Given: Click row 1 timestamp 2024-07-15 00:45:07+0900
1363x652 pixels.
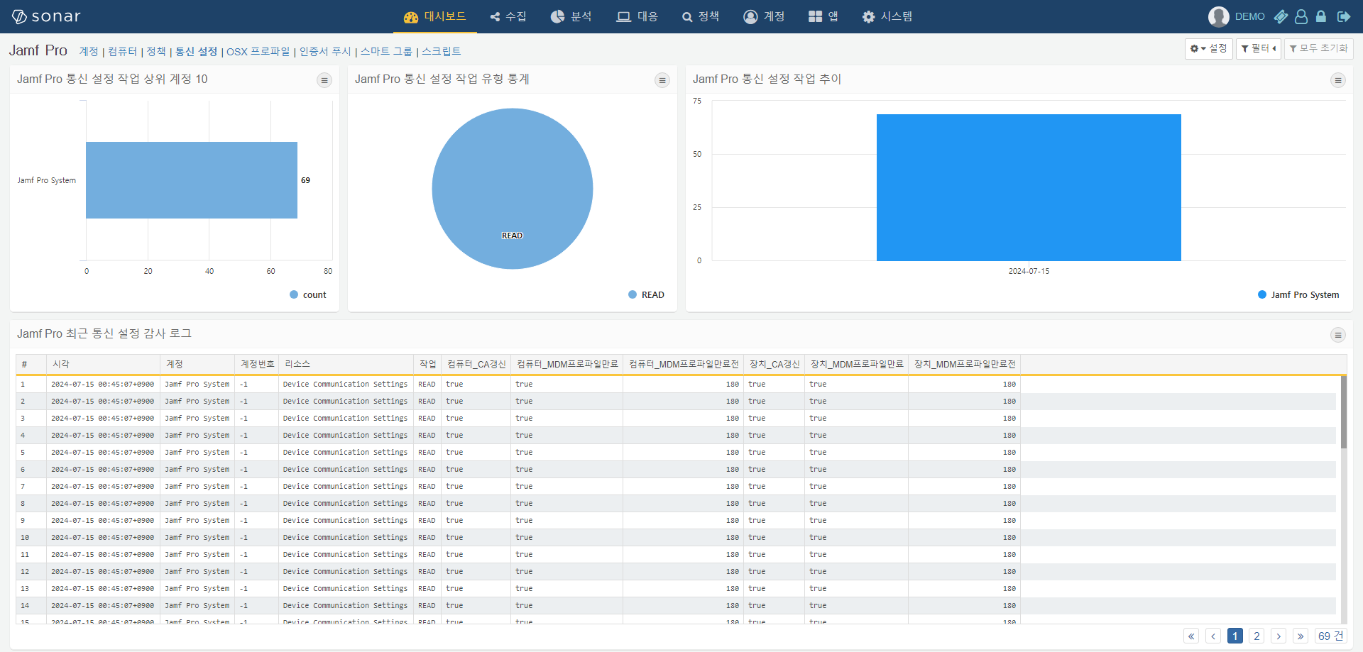Looking at the screenshot, I should pos(102,385).
